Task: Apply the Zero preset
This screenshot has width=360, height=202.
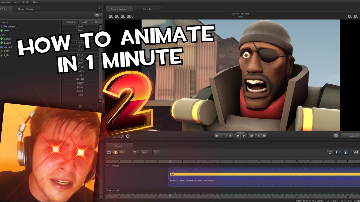Action: pos(80,30)
